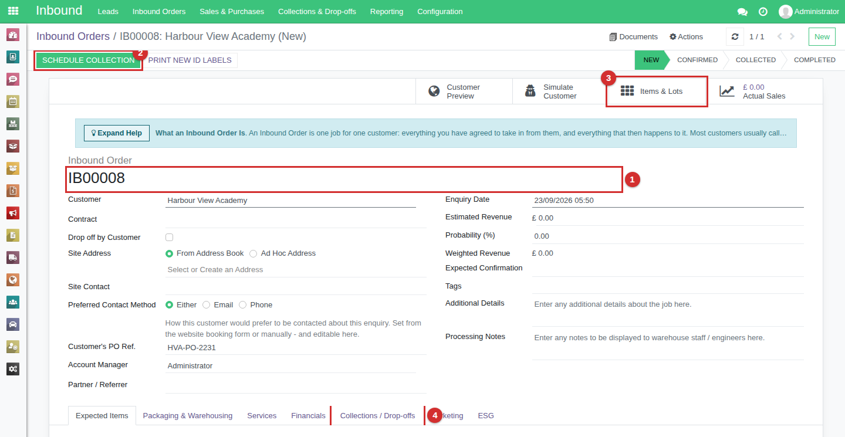845x437 pixels.
Task: Open the Discuss speech bubble sidebar icon
Action: point(13,79)
